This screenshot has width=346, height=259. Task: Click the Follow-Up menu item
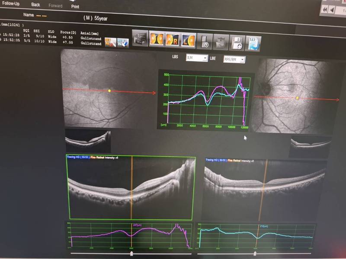[x=10, y=3]
